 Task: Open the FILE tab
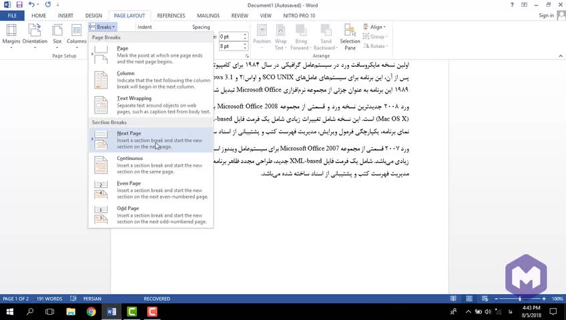coord(12,15)
